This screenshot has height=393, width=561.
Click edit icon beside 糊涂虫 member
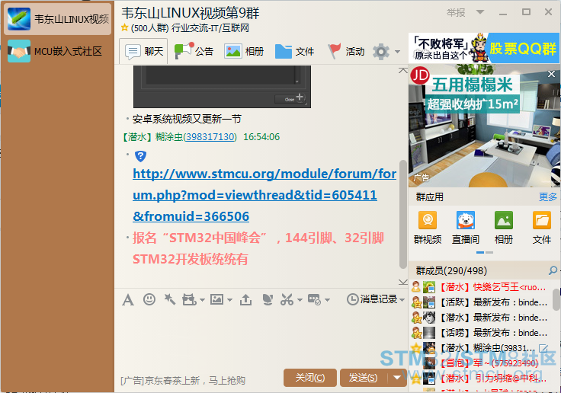(543, 348)
